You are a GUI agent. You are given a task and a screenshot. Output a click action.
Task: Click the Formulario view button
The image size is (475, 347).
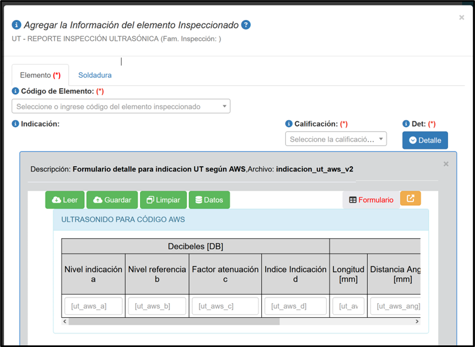[371, 200]
